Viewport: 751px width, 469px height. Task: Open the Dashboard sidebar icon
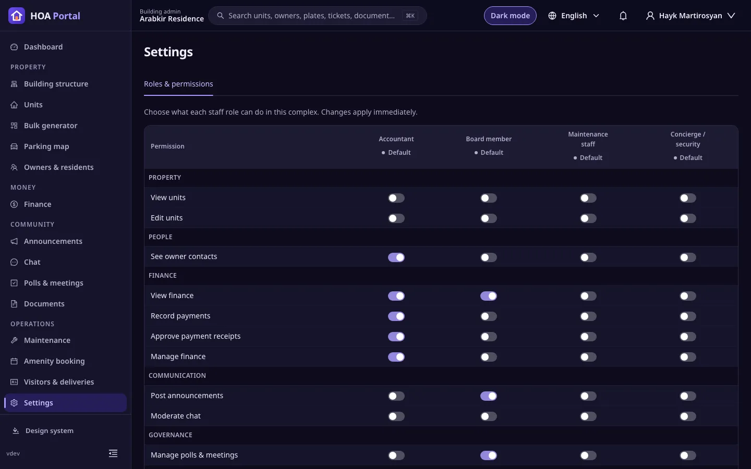tap(14, 47)
